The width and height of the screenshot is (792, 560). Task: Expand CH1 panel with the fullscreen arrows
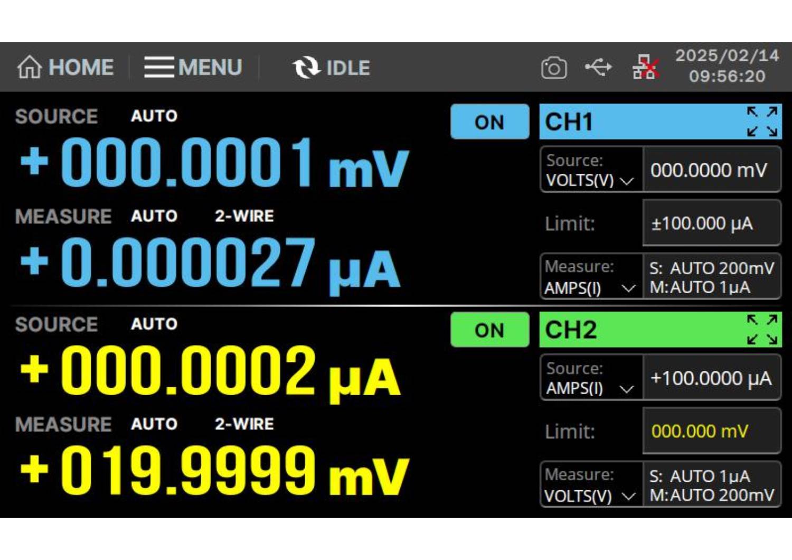pyautogui.click(x=762, y=122)
